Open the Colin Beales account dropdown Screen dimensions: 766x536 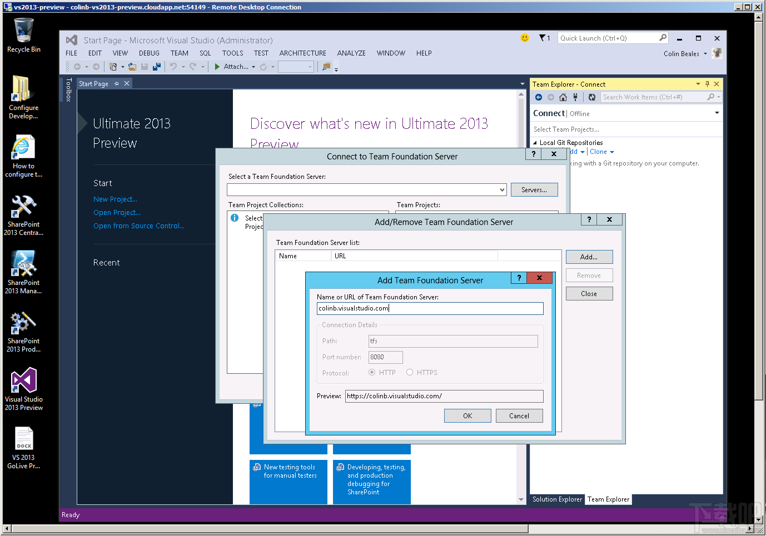tap(684, 53)
